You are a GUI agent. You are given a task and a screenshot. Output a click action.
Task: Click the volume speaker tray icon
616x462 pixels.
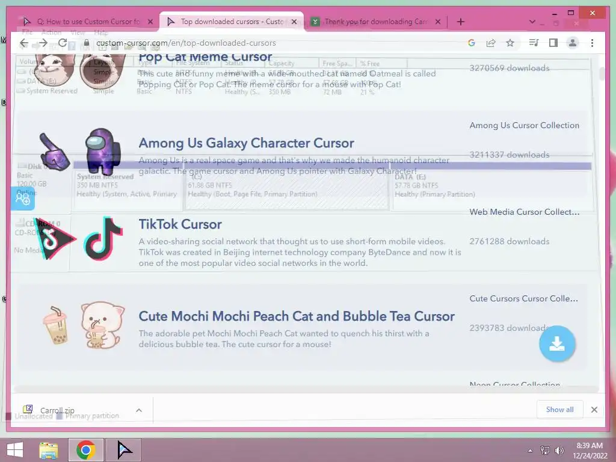click(559, 451)
